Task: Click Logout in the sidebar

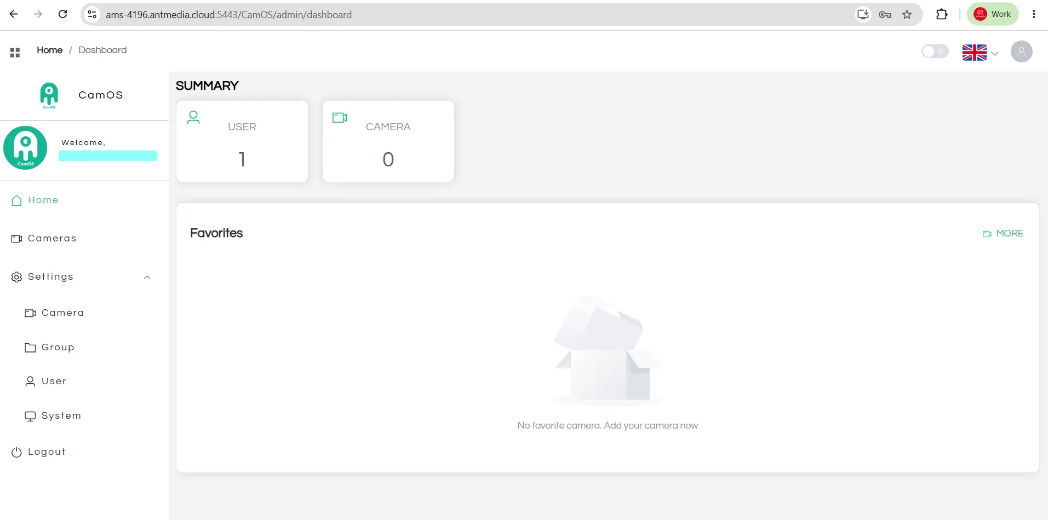Action: coord(84,452)
